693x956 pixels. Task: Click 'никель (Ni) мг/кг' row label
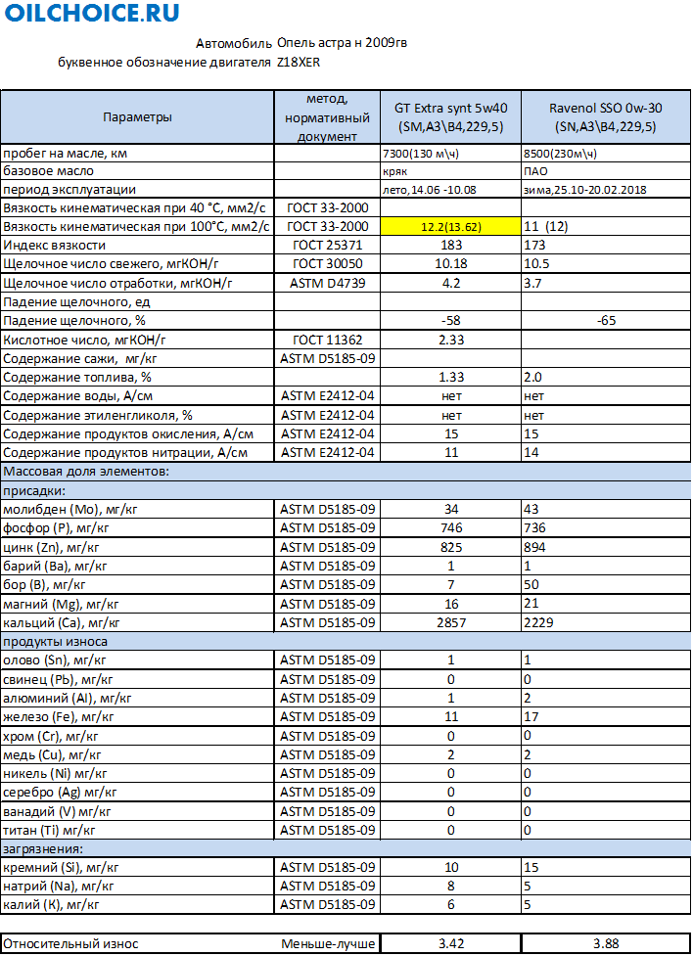55,774
